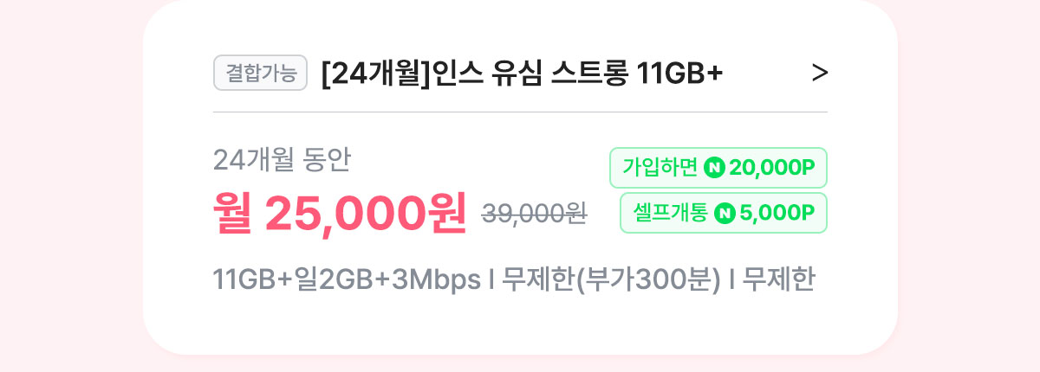
Task: Click the 셀프개통 label in the green badge
Action: (x=671, y=213)
